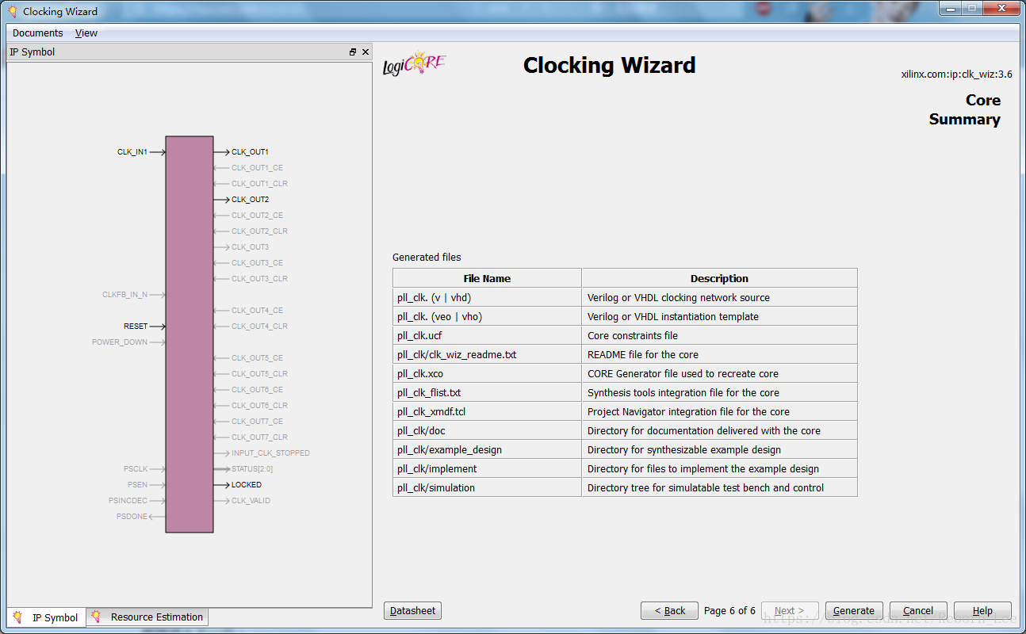Click the disabled Next button
The width and height of the screenshot is (1026, 634).
coord(790,610)
